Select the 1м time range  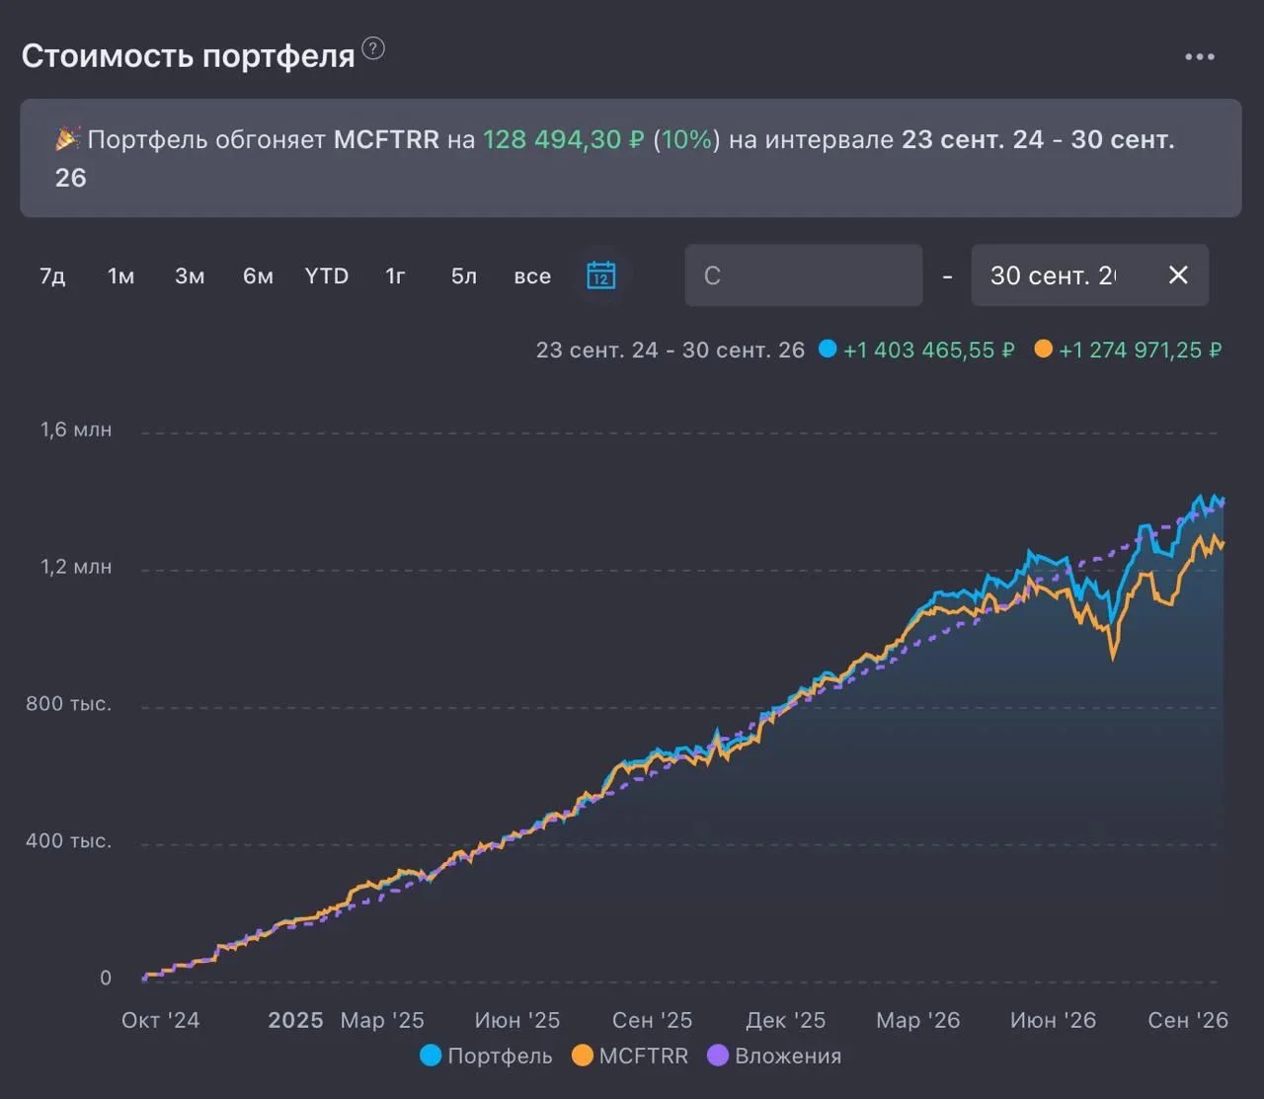pos(120,276)
